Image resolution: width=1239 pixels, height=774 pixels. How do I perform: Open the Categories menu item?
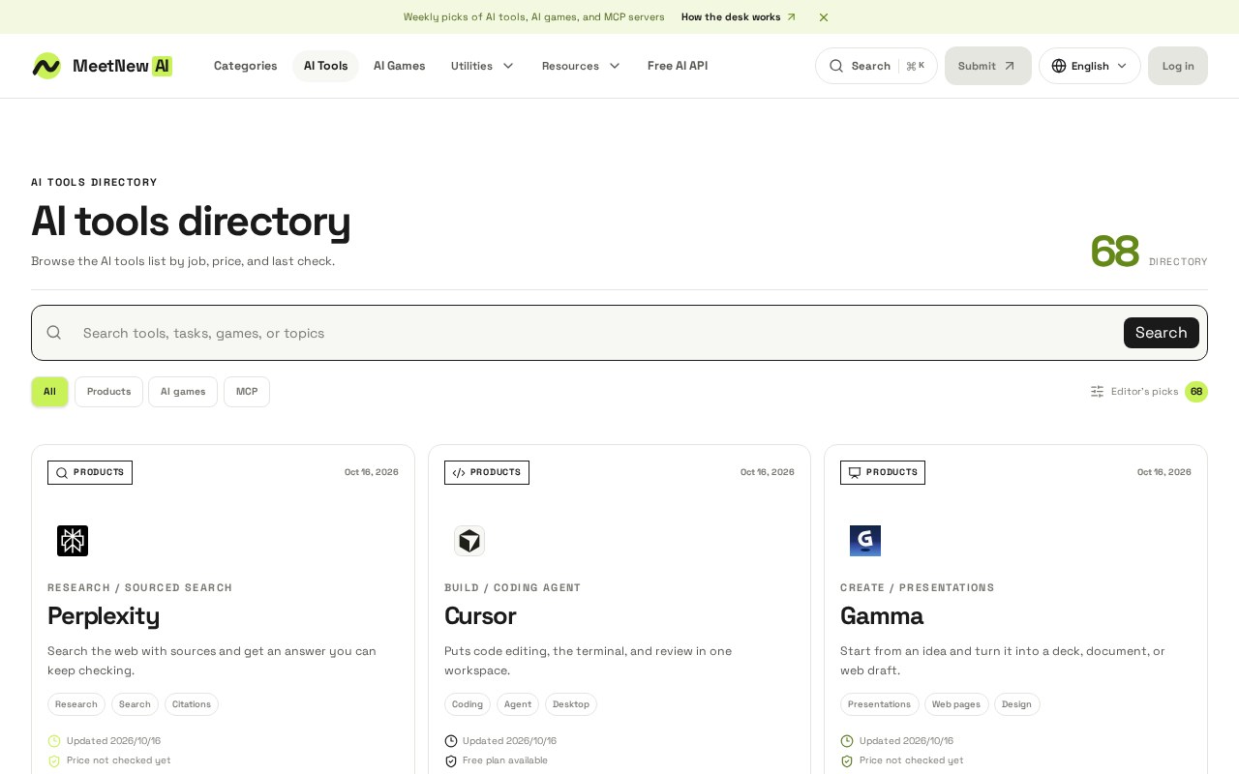point(245,66)
